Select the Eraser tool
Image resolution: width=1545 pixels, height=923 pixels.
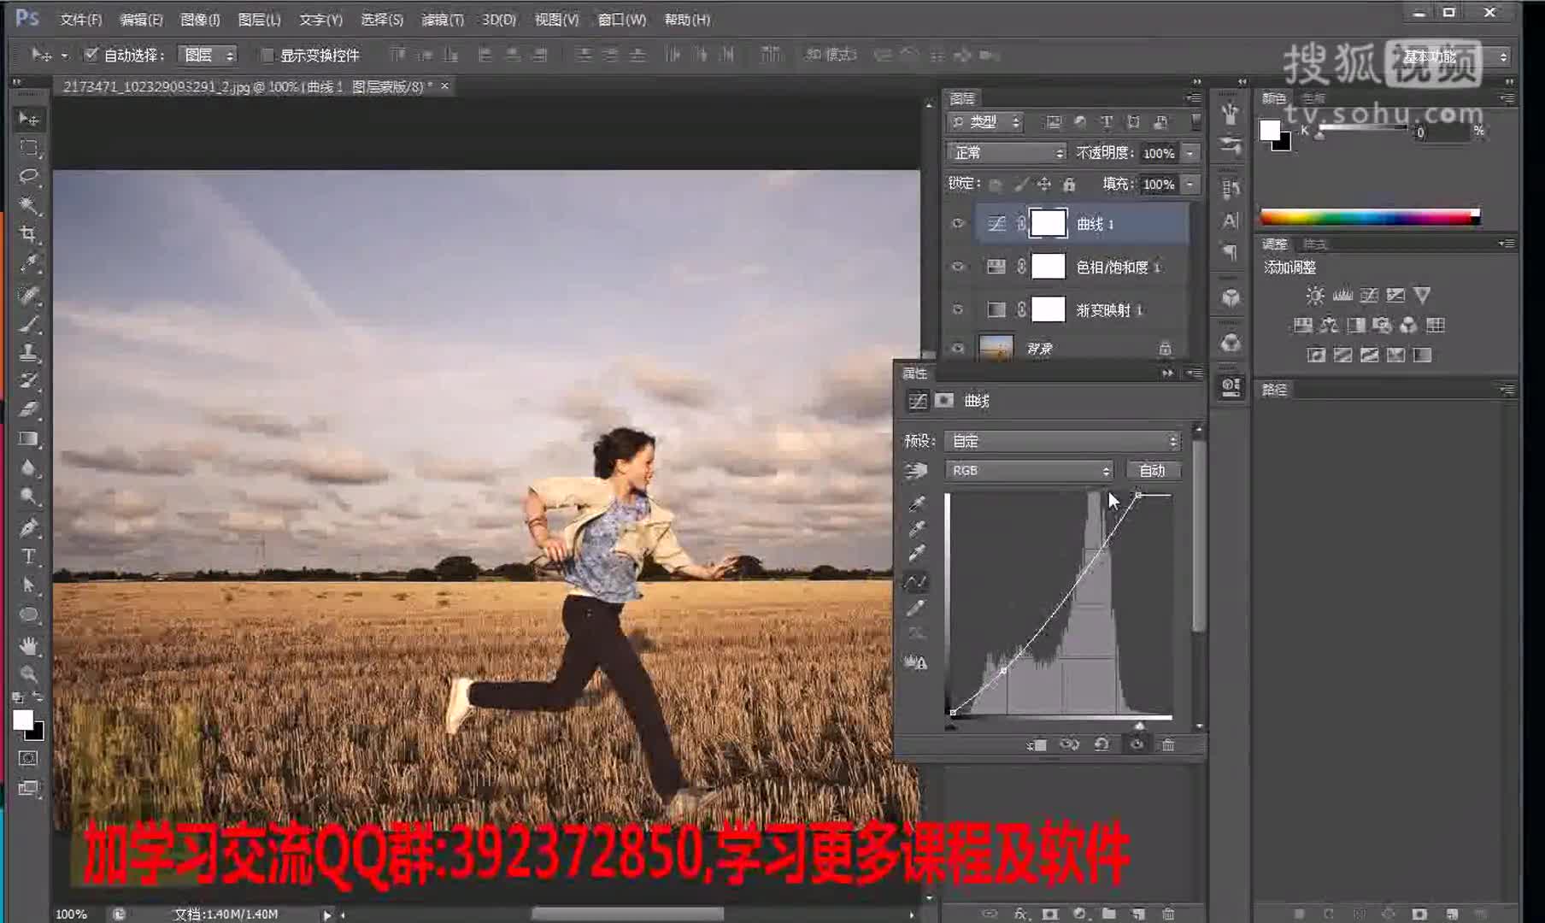tap(28, 409)
